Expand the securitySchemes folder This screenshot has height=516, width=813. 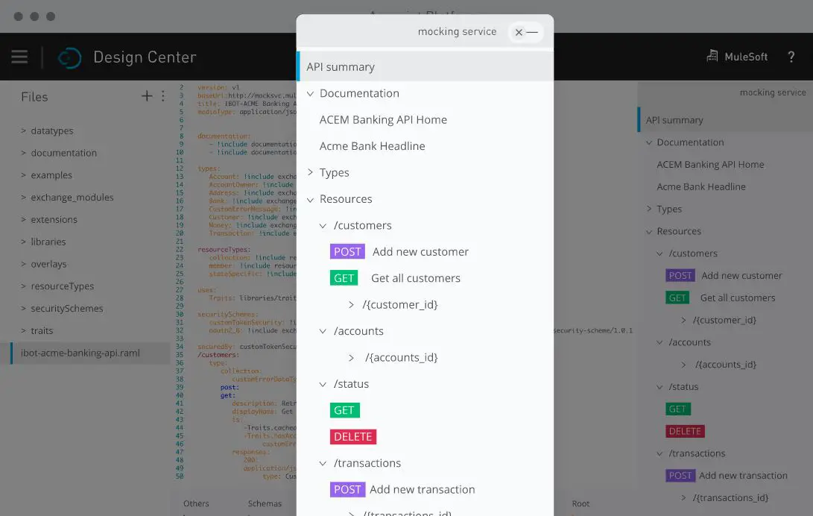pyautogui.click(x=23, y=309)
